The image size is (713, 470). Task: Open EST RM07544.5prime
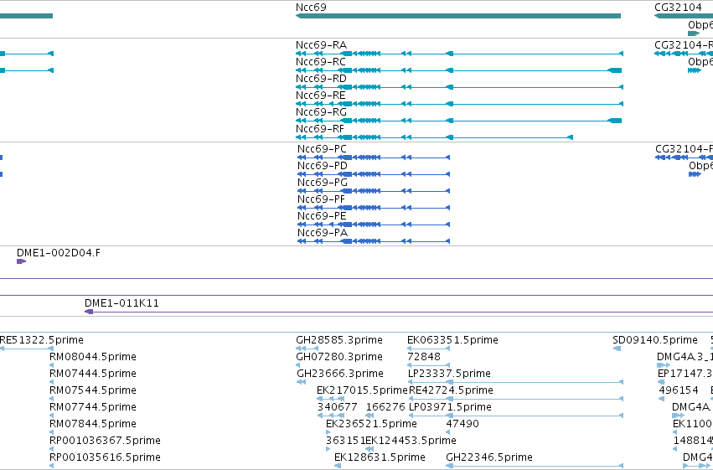[93, 391]
